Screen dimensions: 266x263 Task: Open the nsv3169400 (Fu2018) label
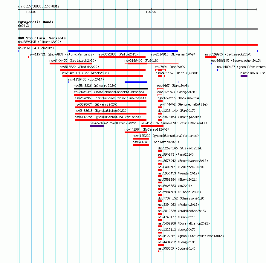click(141, 61)
